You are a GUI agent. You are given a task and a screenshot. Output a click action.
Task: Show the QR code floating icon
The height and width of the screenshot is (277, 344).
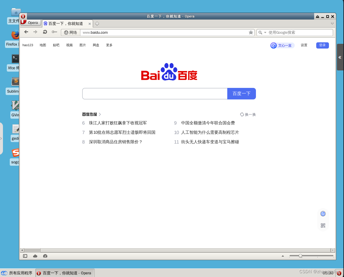pyautogui.click(x=323, y=226)
